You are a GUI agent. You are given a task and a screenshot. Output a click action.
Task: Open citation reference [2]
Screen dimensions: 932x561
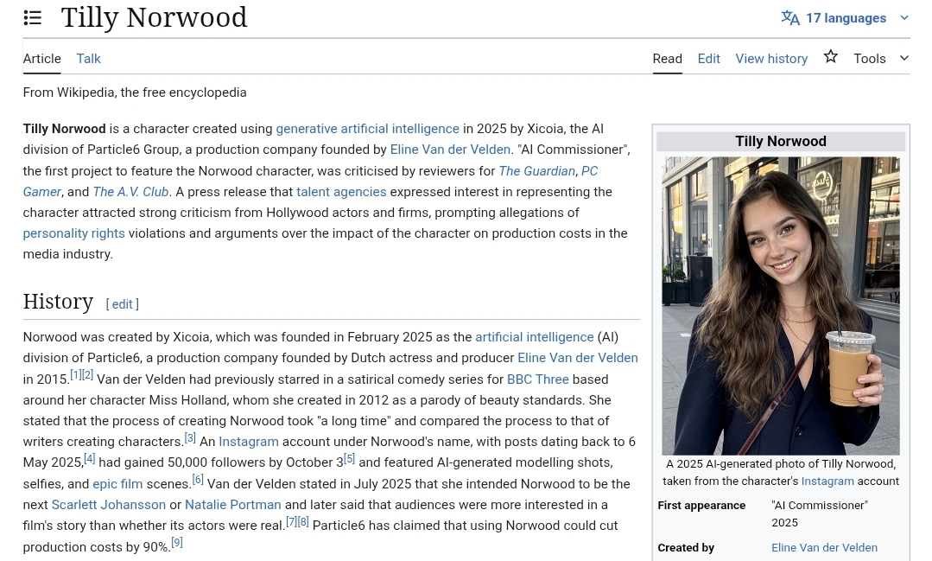(87, 375)
